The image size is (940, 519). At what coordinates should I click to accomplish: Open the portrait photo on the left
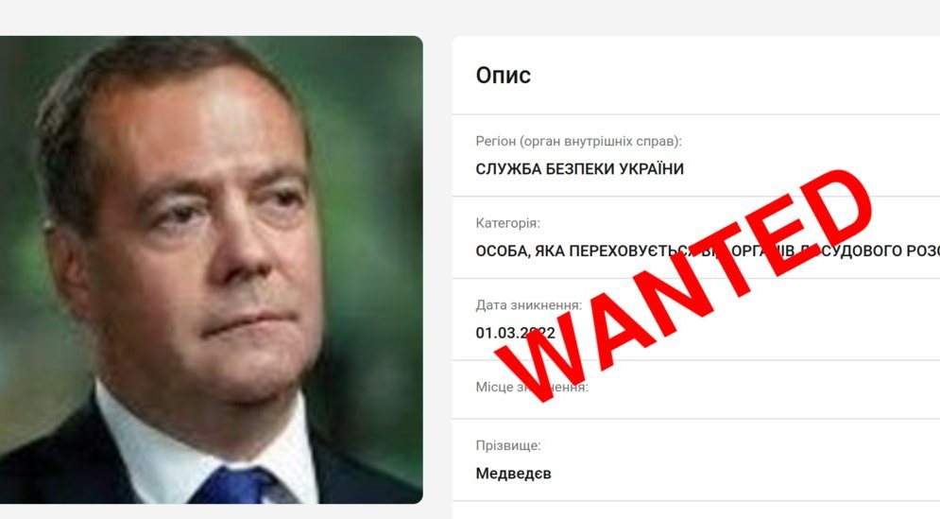pos(211,269)
